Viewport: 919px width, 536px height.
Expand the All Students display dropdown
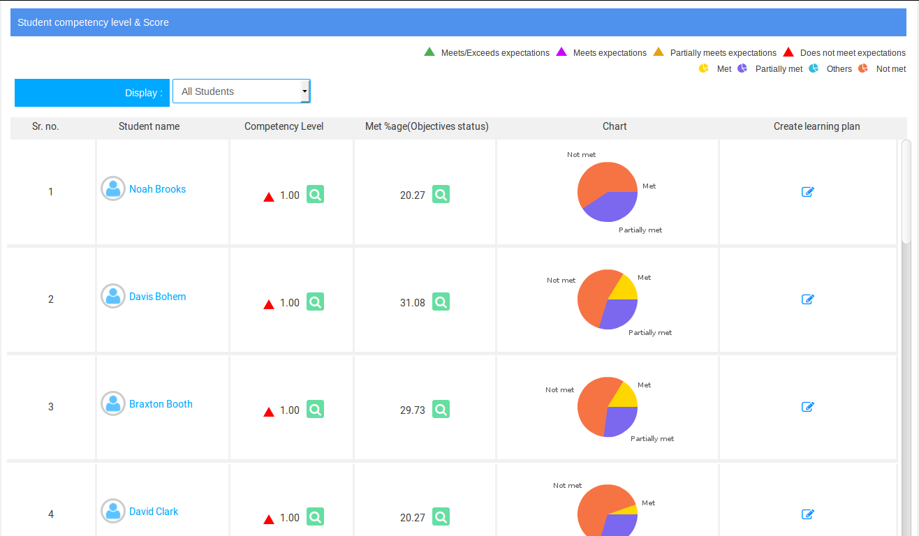coord(241,91)
